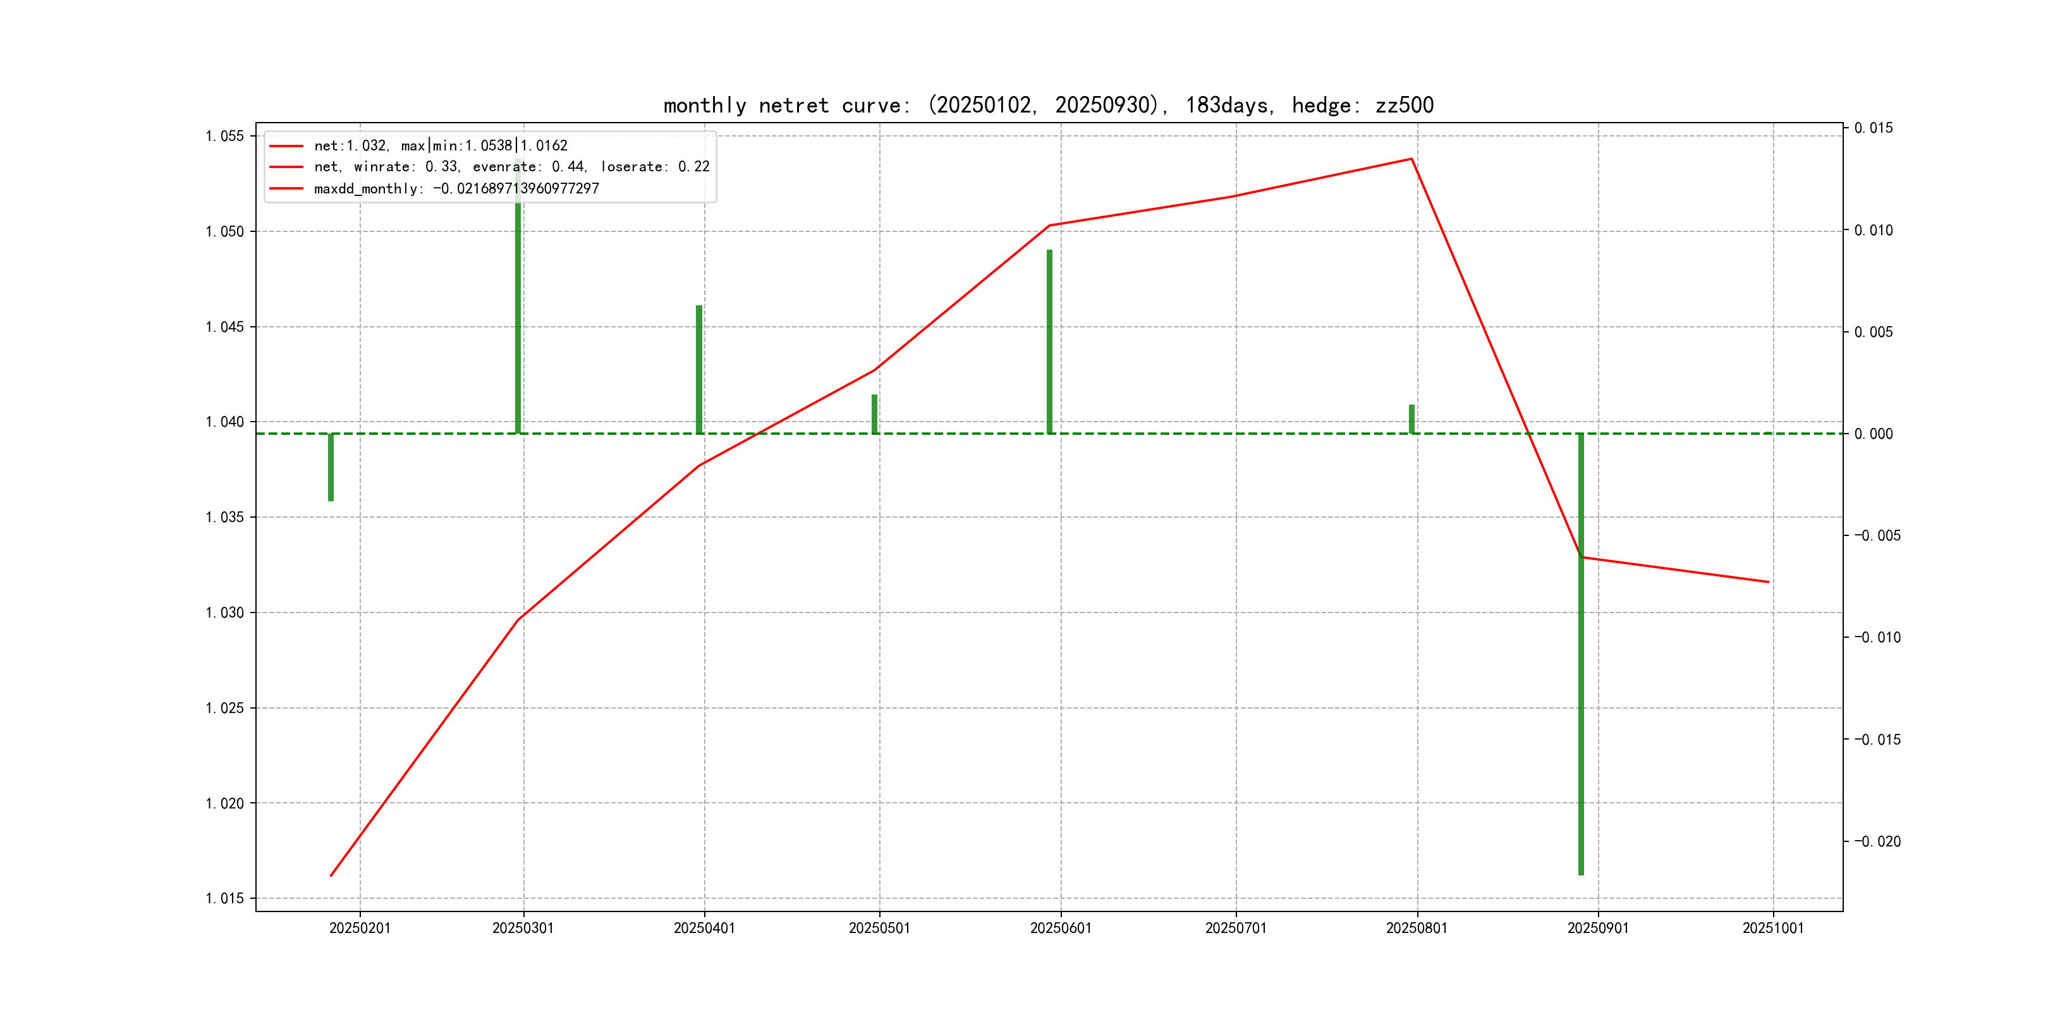Click the maxdd_monthly legend entry text
Viewport: 2048px width, 1024px height.
456,189
